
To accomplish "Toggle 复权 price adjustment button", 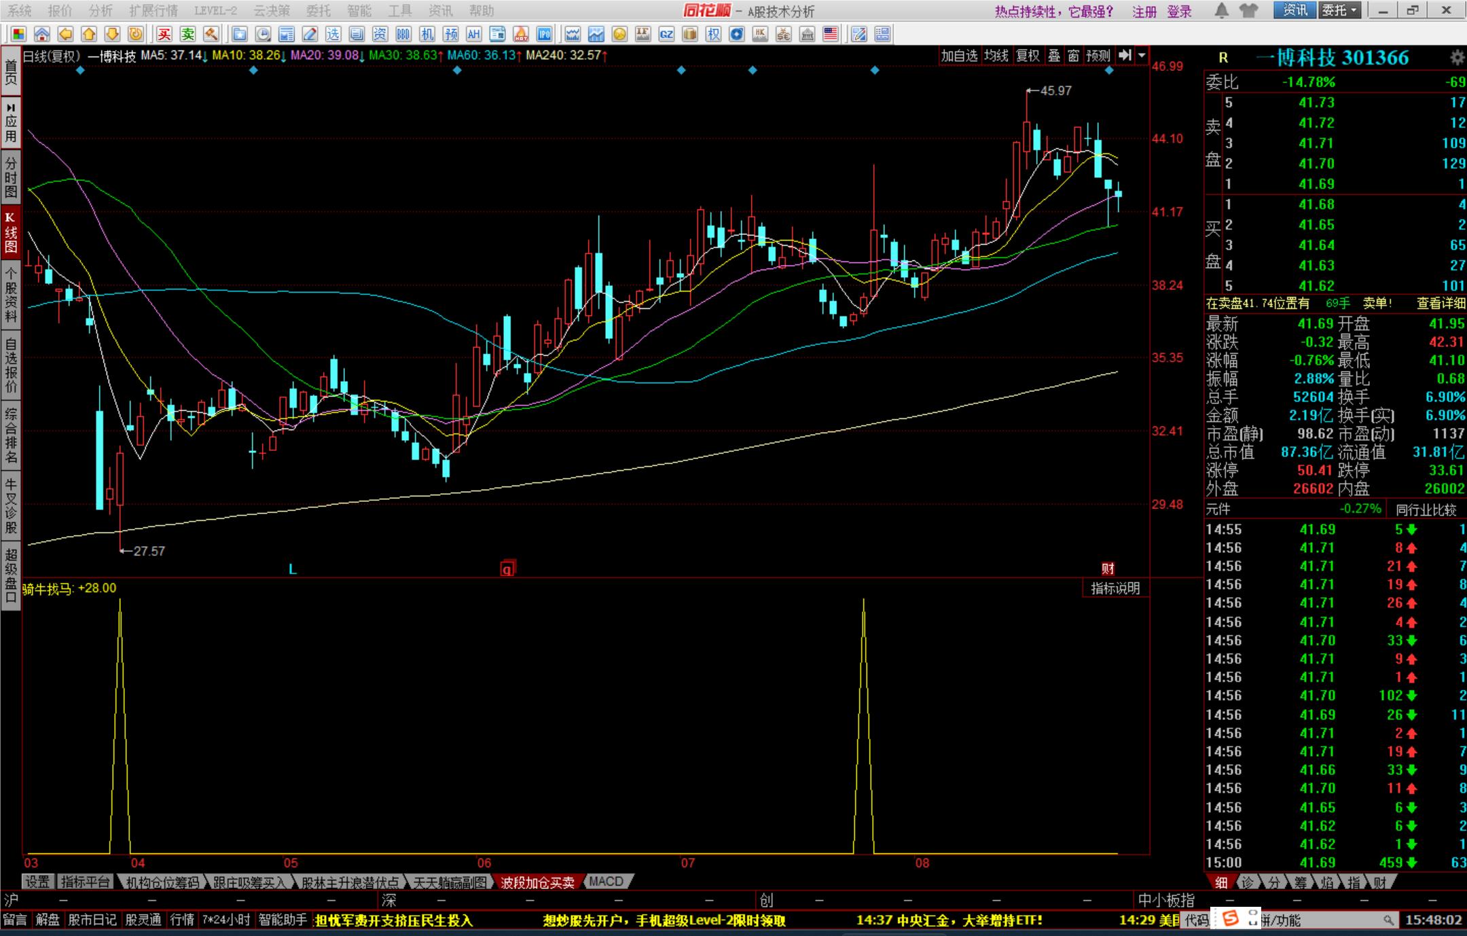I will (1028, 56).
